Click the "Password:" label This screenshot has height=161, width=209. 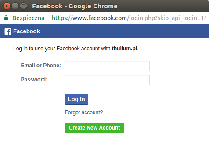[x=34, y=80]
